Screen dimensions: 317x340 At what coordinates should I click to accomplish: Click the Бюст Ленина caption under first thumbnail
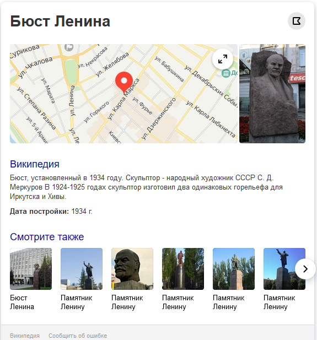pyautogui.click(x=22, y=303)
